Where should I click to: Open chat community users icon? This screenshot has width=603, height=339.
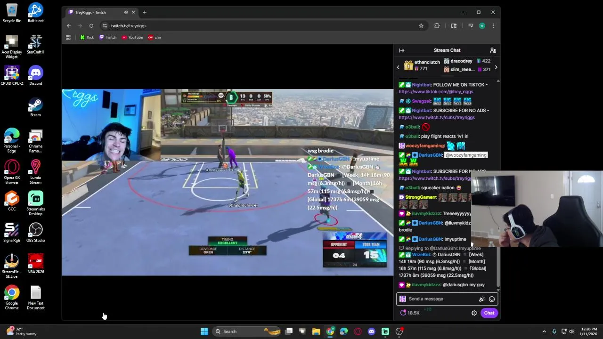493,50
